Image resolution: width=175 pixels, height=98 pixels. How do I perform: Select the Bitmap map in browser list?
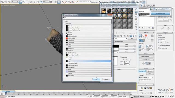click(x=88, y=26)
